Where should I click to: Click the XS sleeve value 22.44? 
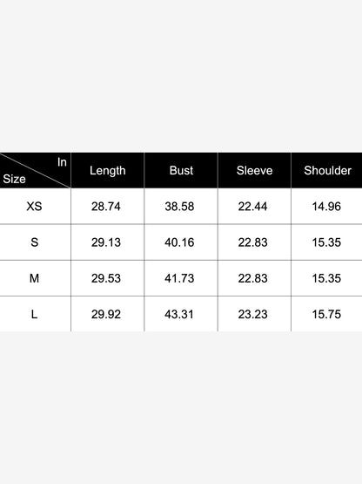tap(252, 206)
